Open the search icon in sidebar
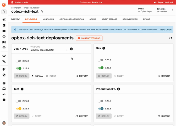 4,12
